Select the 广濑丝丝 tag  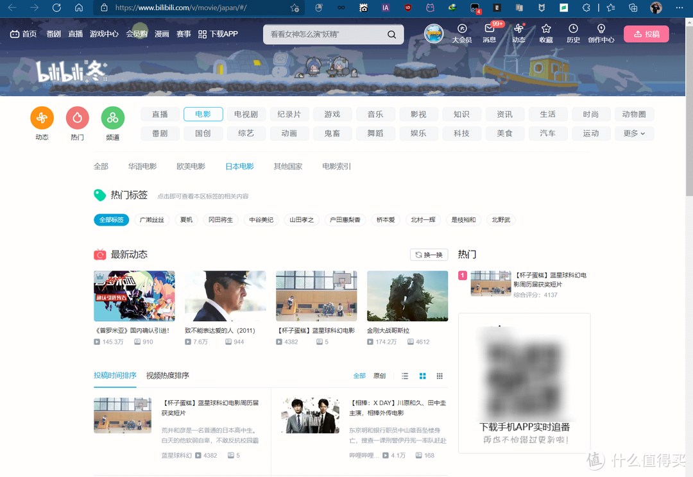151,219
